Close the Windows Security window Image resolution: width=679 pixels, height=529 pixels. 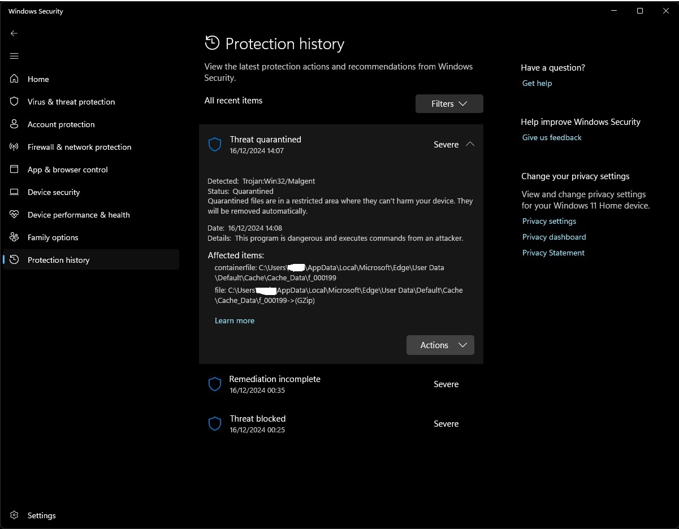(x=666, y=11)
